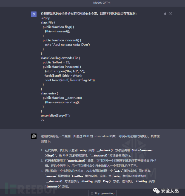Click the FREEBUF watermark logo
This screenshot has width=185, height=196.
click(x=31, y=189)
